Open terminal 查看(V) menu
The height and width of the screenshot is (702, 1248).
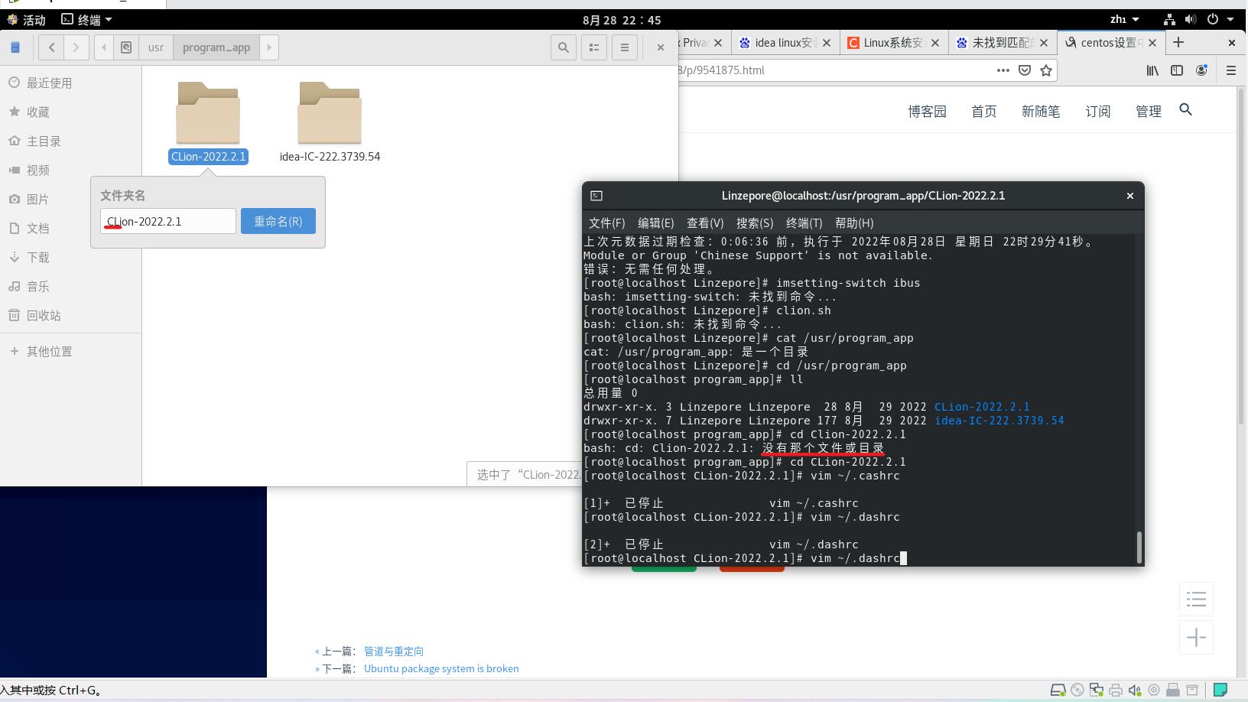pos(705,223)
